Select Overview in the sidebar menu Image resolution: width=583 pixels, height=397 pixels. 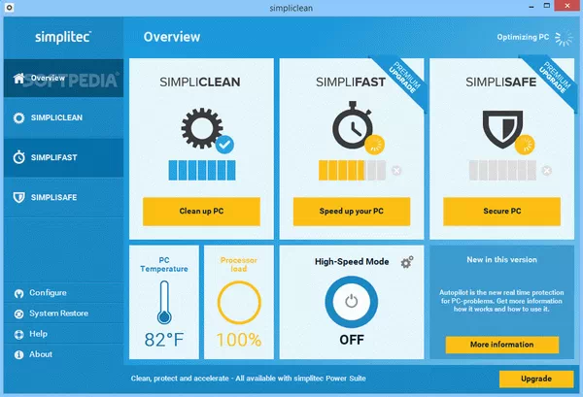[x=63, y=78]
